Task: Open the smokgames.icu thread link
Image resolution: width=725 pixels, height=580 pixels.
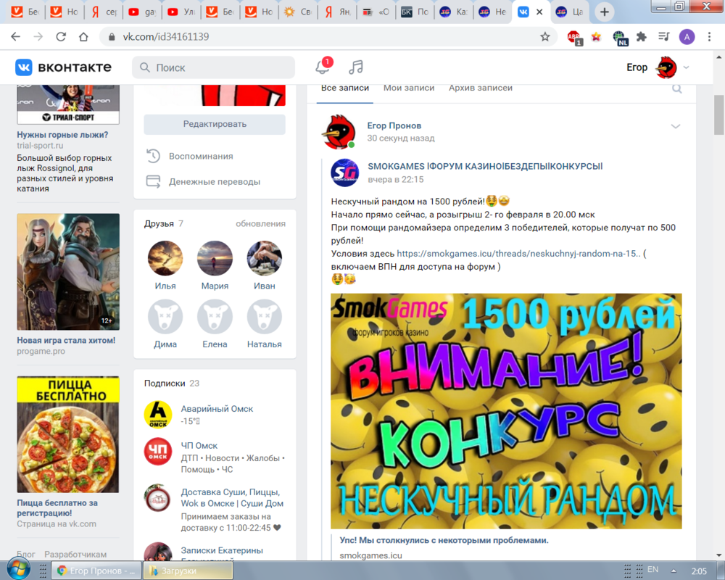Action: tap(518, 254)
